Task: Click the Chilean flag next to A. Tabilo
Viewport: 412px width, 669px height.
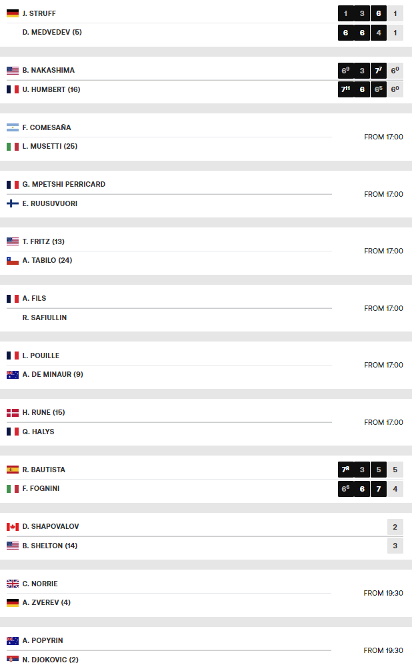Action: pyautogui.click(x=13, y=261)
